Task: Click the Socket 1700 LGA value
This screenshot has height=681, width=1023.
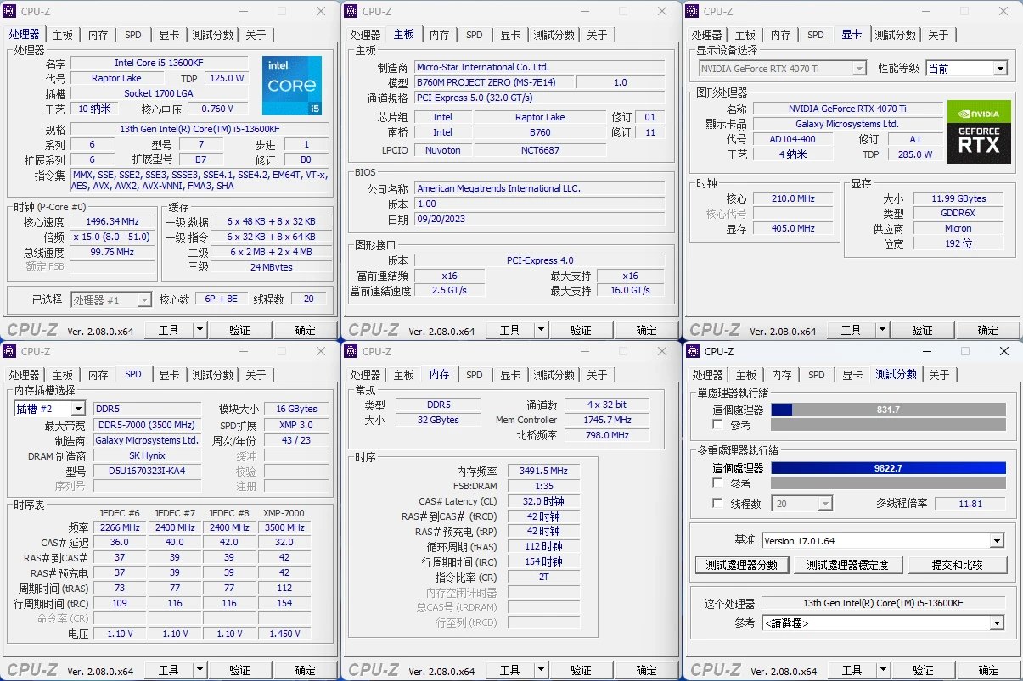Action: pyautogui.click(x=160, y=93)
